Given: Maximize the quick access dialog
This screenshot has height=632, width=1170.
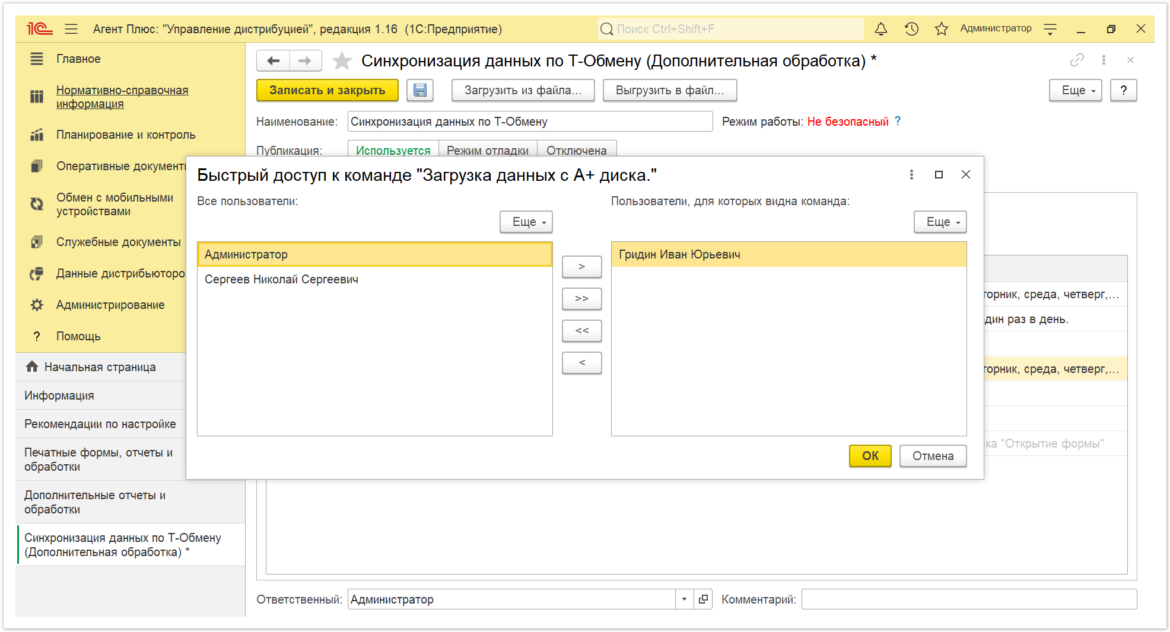Looking at the screenshot, I should tap(939, 174).
